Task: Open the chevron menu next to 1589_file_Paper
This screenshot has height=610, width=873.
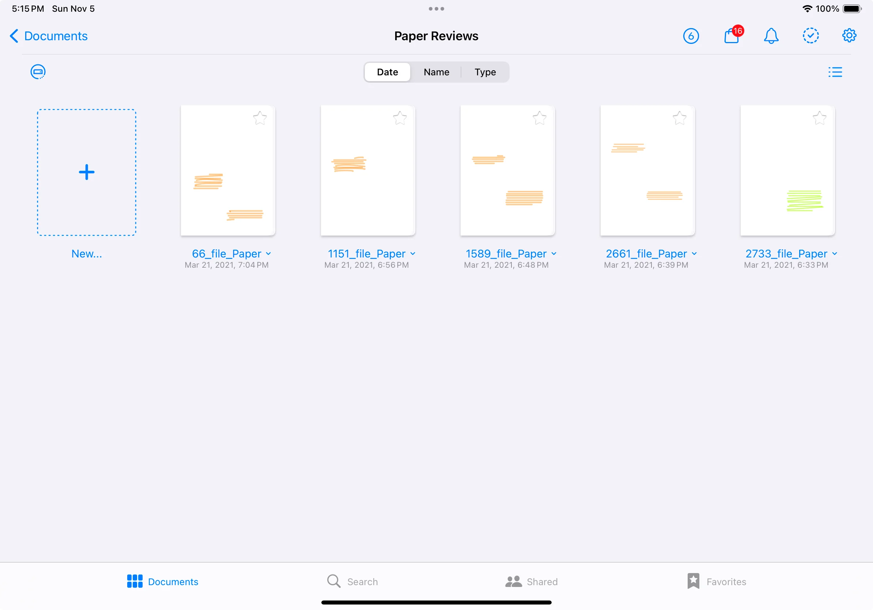Action: pos(554,253)
